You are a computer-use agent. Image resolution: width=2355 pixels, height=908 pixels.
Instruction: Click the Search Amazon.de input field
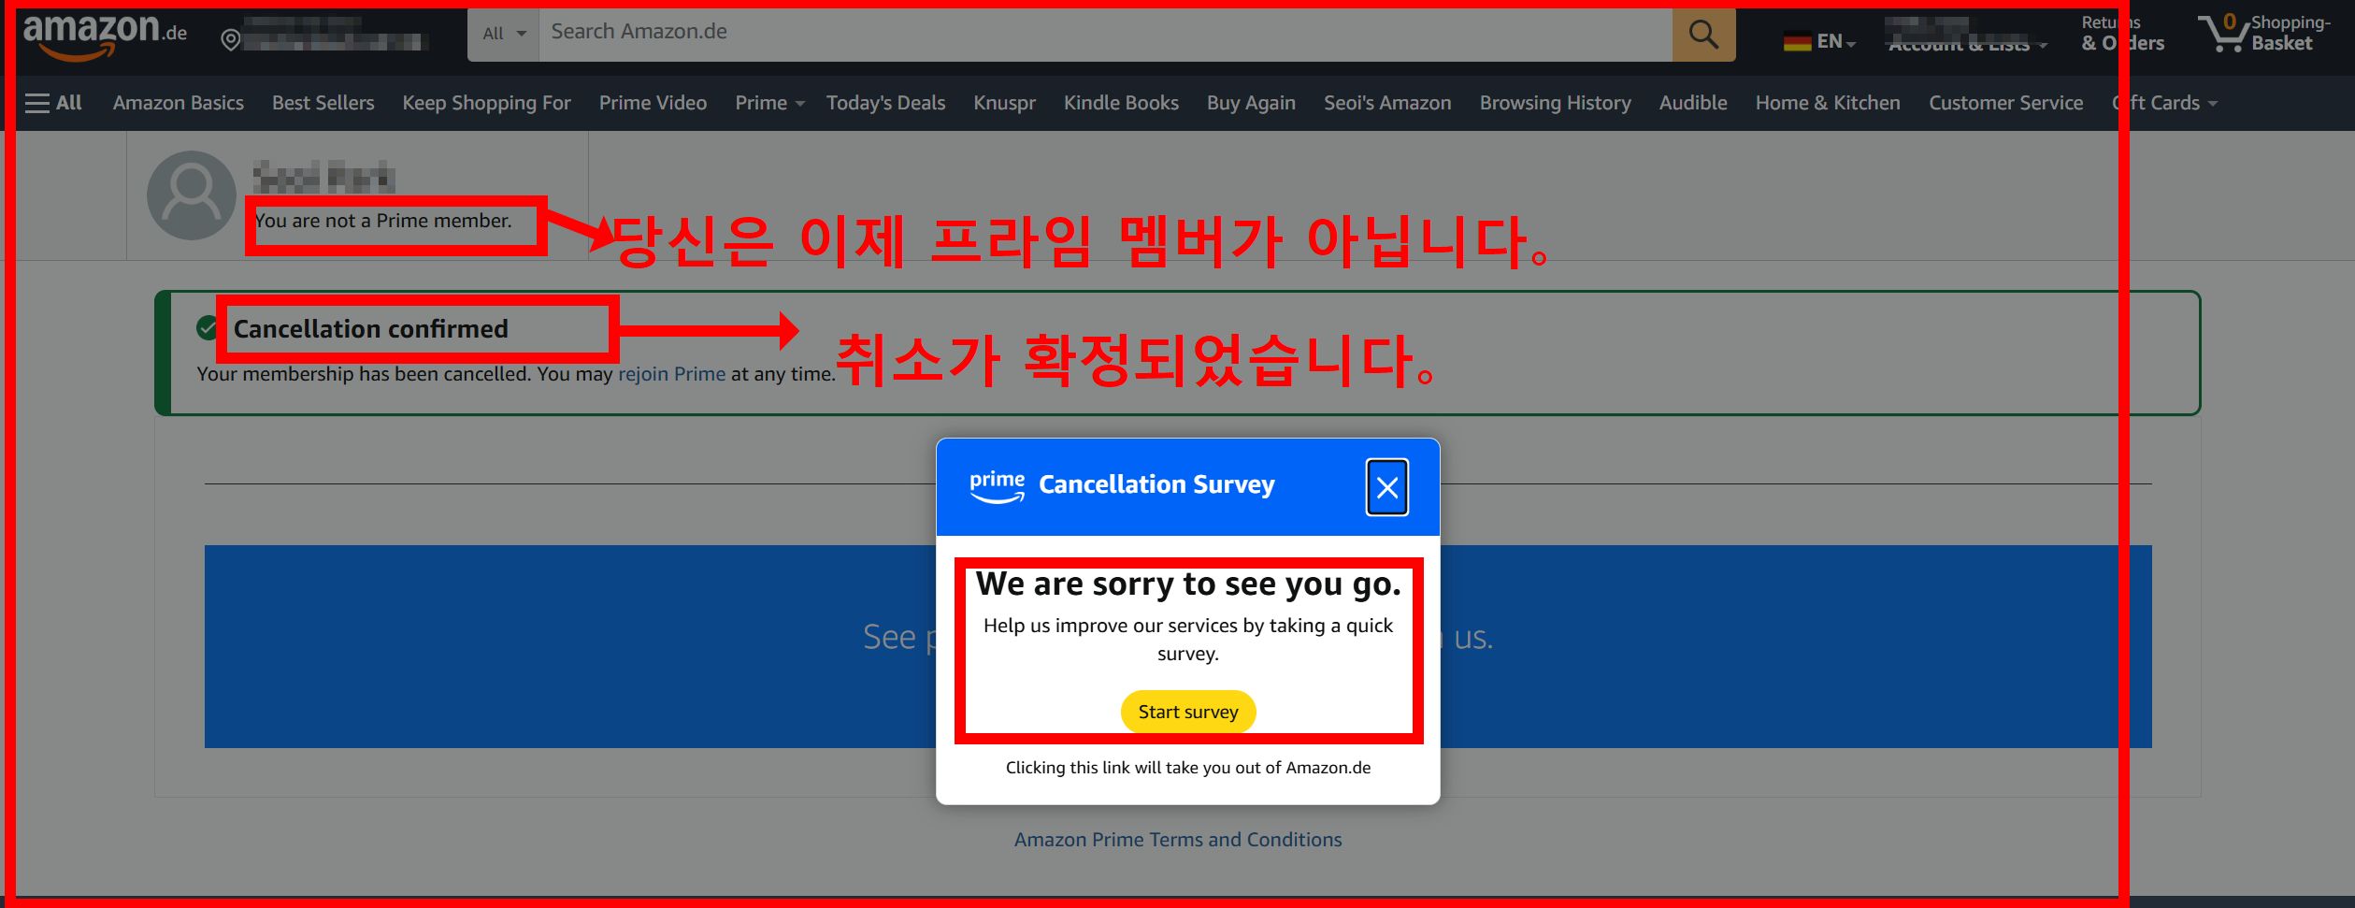[x=1105, y=35]
